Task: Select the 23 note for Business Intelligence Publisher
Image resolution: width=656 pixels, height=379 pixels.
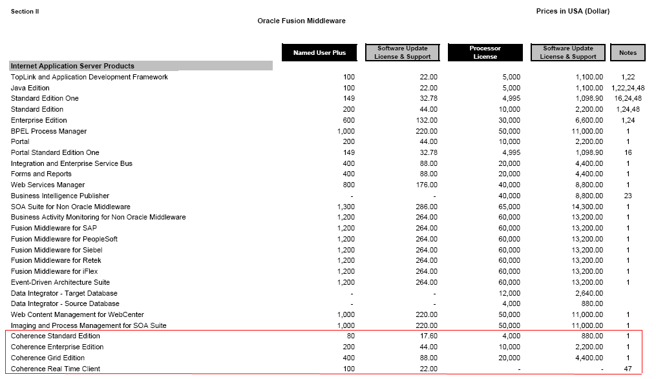Action: point(628,196)
